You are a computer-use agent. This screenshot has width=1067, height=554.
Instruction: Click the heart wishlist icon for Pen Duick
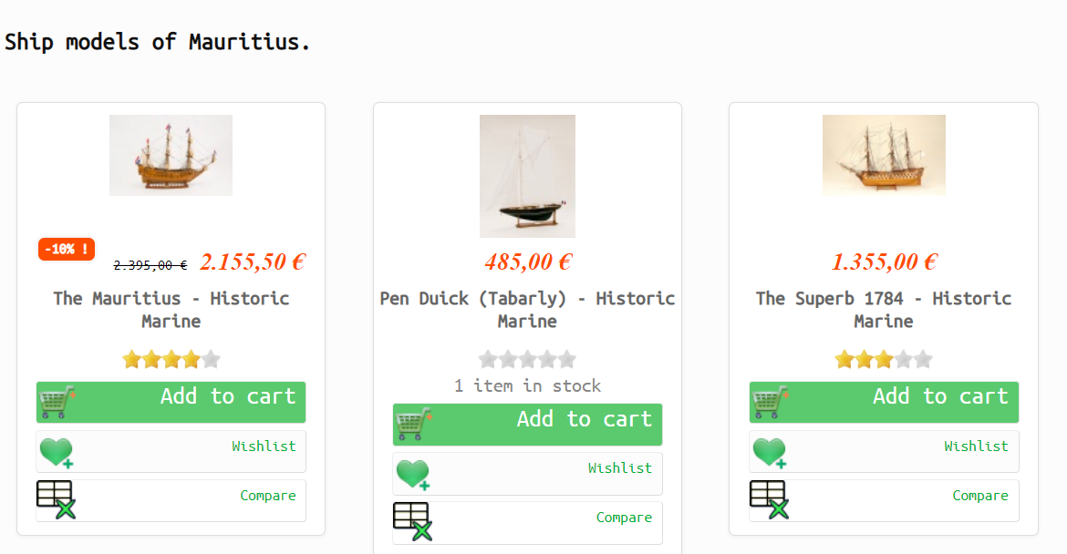tap(412, 474)
